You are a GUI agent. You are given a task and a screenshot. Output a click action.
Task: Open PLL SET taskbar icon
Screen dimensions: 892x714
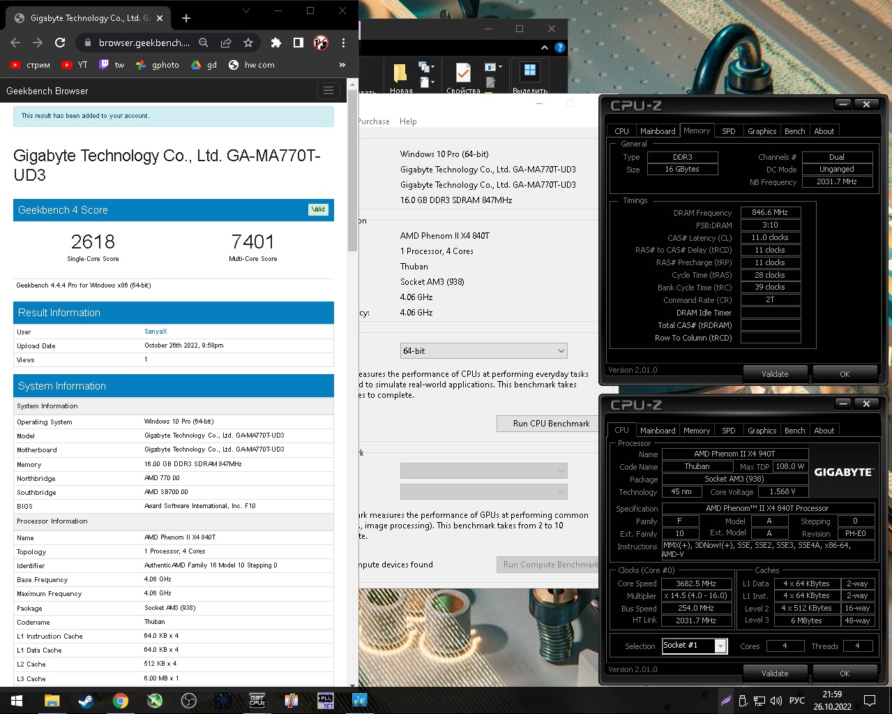pyautogui.click(x=325, y=701)
